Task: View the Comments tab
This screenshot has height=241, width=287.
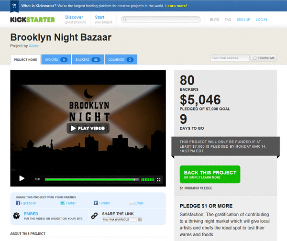Action: [x=121, y=59]
